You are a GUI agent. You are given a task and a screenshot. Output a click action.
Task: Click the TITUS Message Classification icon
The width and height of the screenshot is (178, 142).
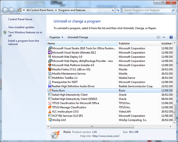pyautogui.click(x=50, y=107)
